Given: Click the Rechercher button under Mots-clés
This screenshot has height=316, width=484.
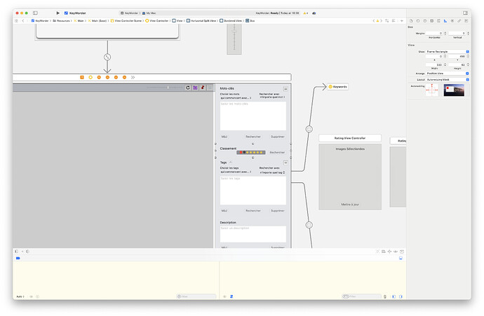Looking at the screenshot, I should point(253,137).
